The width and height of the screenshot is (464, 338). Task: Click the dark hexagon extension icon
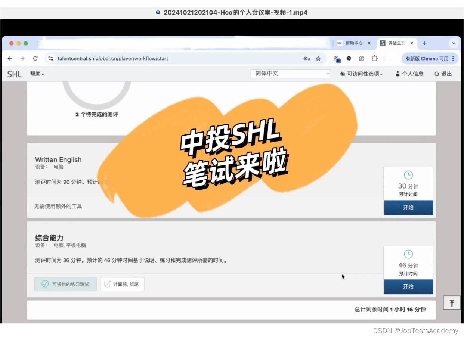pos(349,59)
